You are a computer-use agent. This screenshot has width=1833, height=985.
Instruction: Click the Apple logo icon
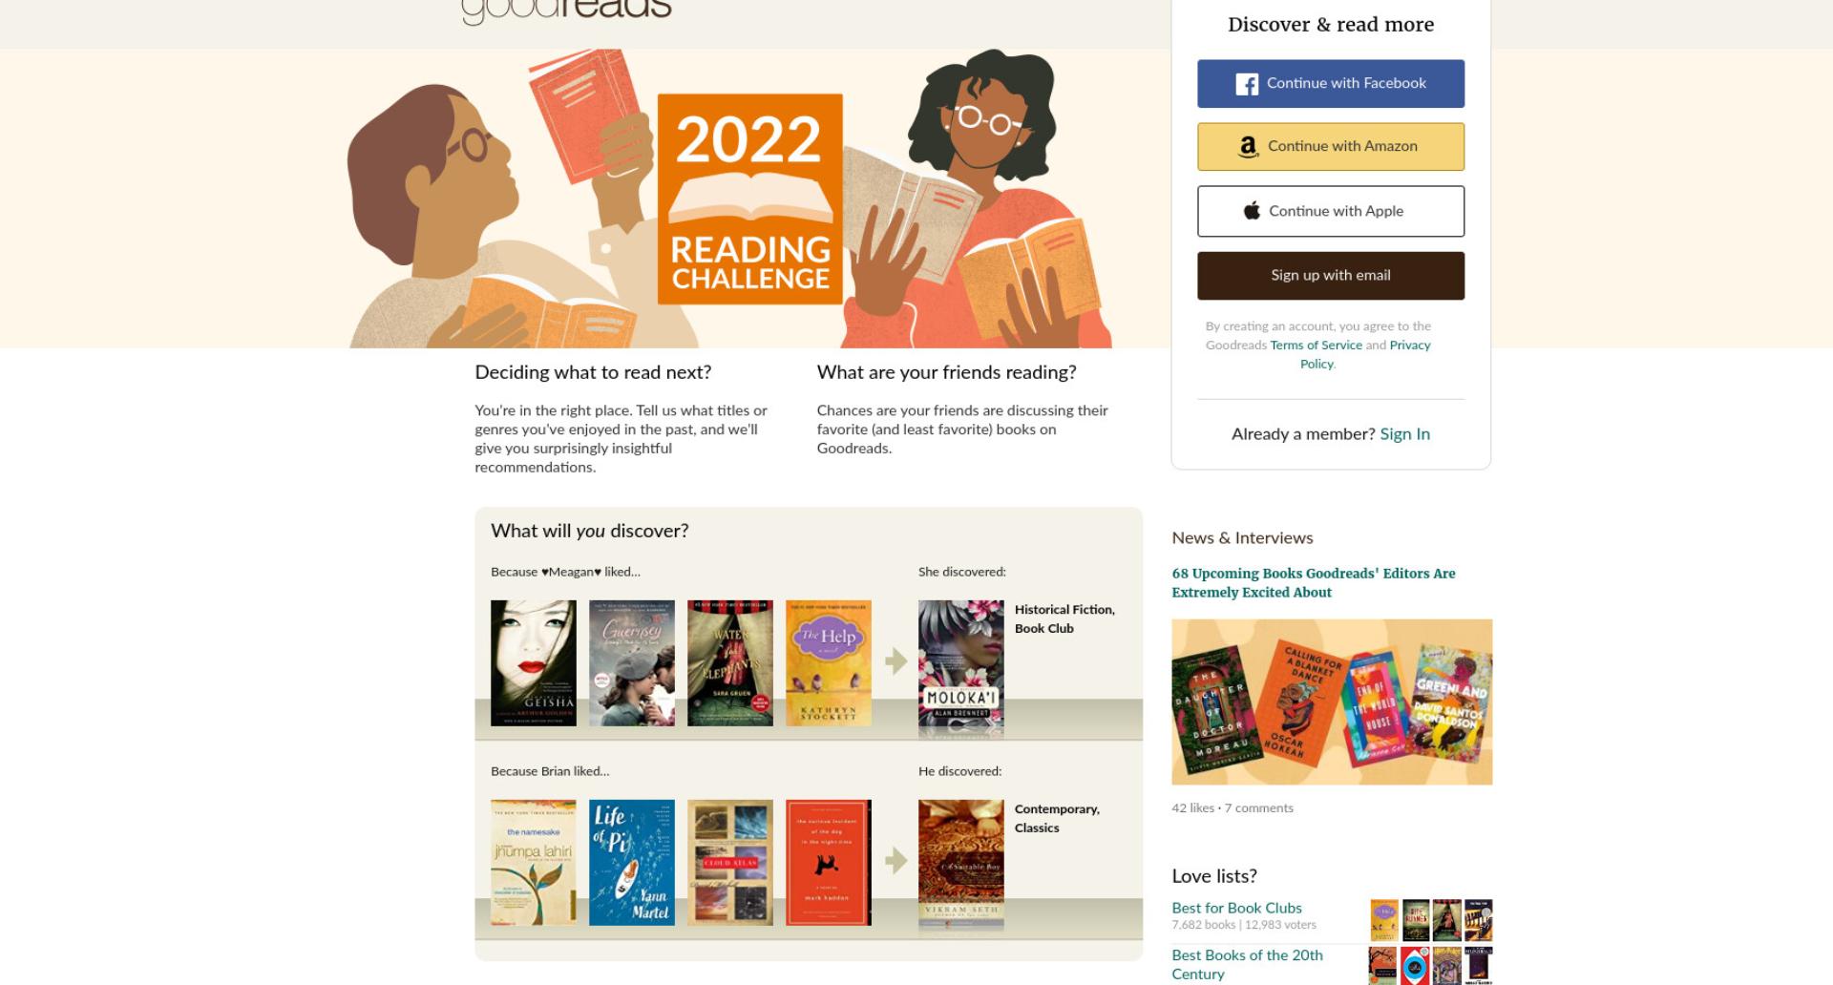1252,211
